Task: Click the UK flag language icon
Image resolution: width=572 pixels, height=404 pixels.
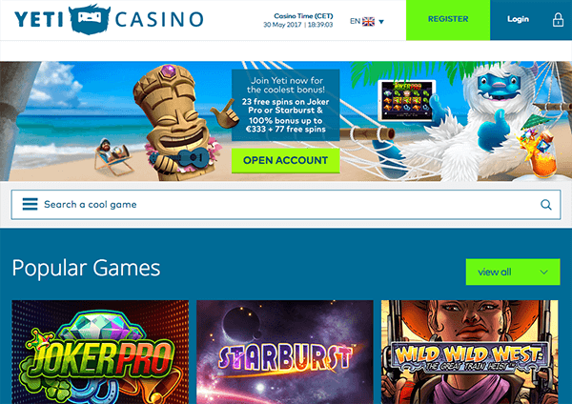Action: click(368, 22)
